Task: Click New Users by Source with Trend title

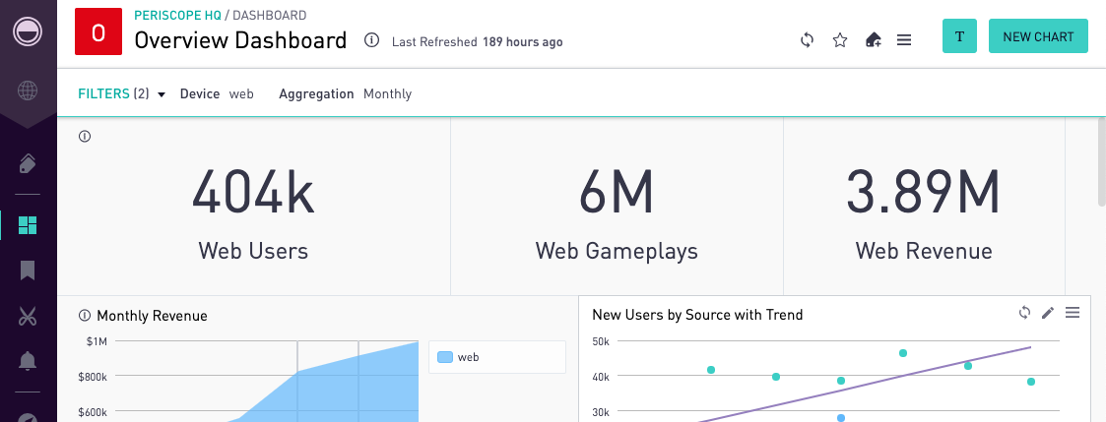Action: 697,314
